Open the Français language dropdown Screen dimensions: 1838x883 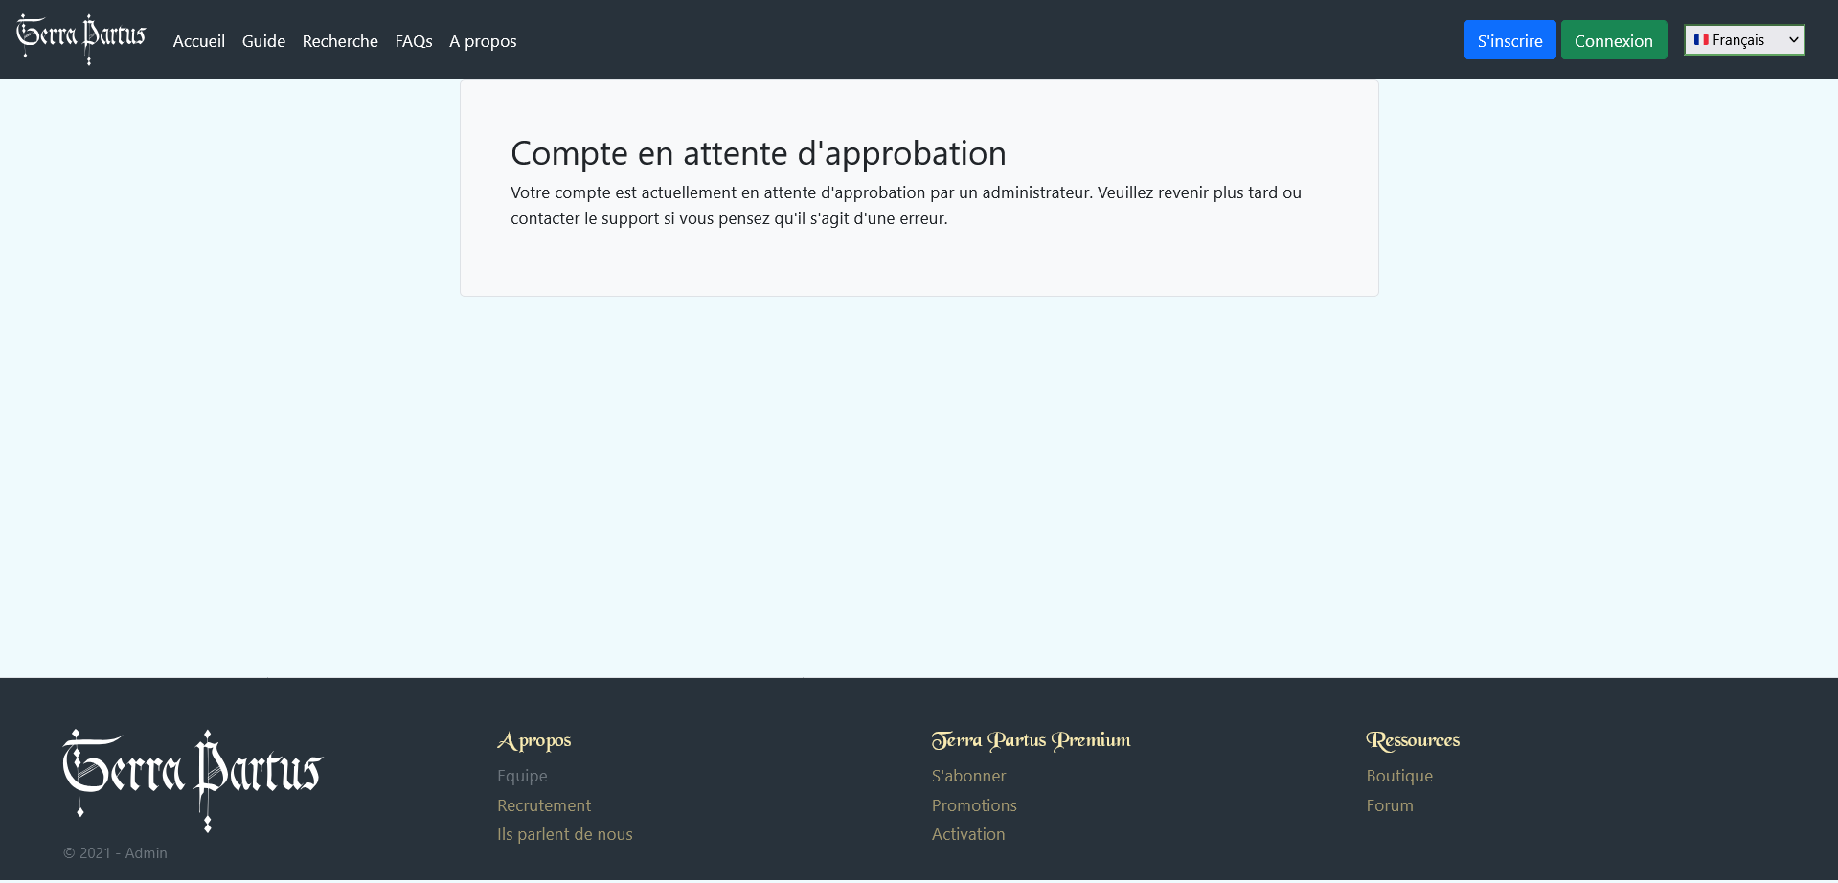click(1744, 40)
